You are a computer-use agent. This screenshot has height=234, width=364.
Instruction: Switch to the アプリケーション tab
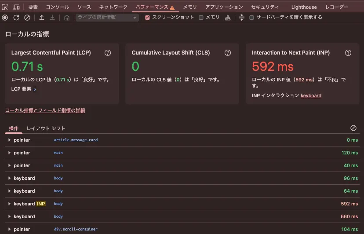224,7
